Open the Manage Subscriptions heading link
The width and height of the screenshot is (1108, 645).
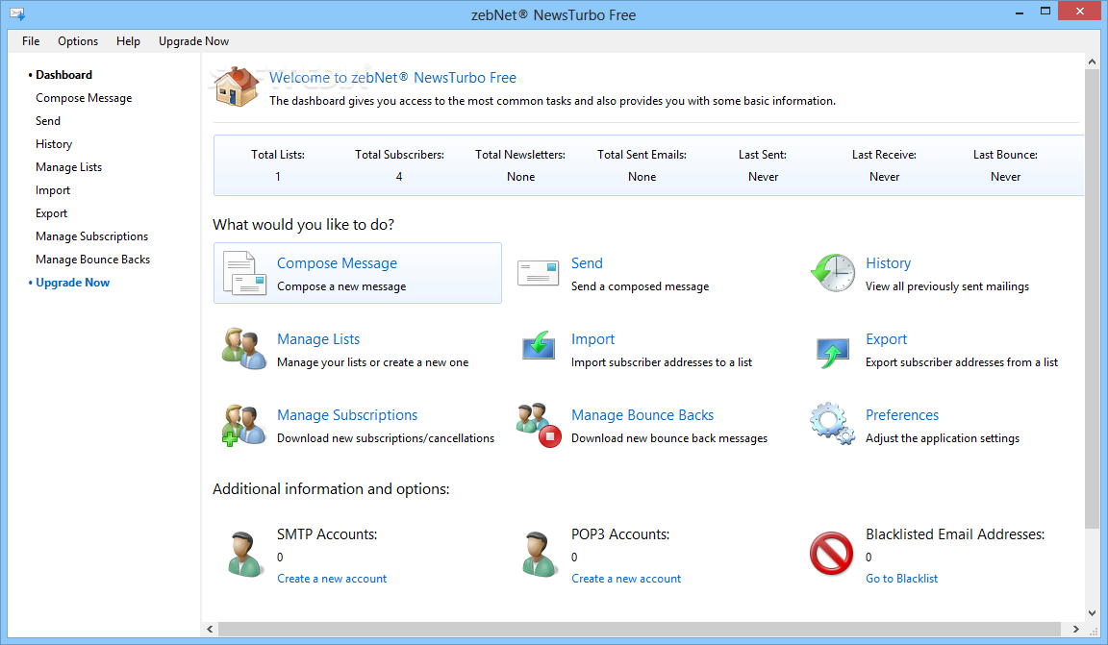tap(347, 415)
